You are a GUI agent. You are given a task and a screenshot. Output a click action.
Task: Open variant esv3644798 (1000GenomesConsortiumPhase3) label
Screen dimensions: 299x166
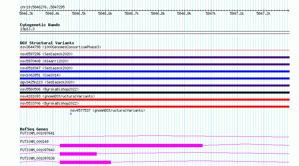[x=60, y=47]
